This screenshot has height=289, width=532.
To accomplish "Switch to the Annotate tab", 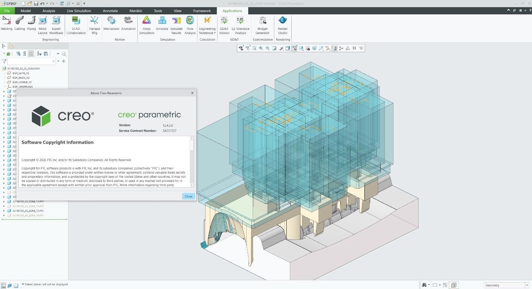I will (x=110, y=11).
